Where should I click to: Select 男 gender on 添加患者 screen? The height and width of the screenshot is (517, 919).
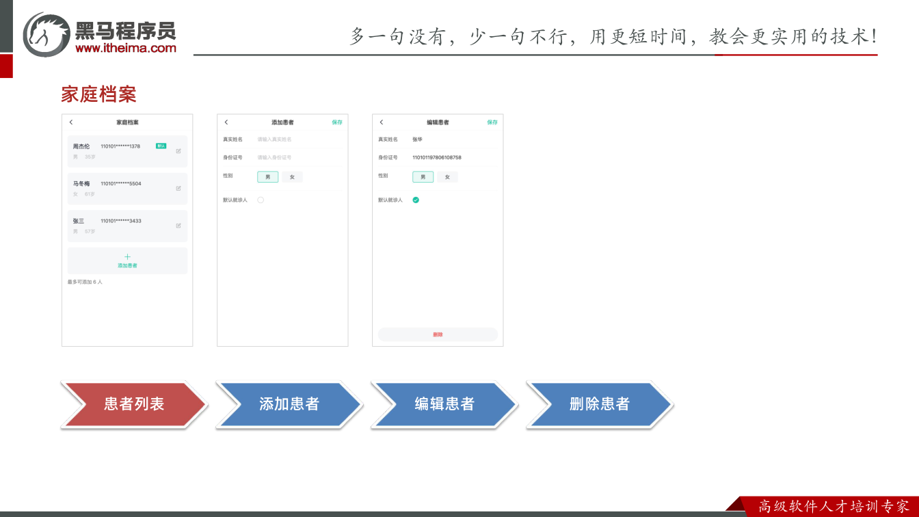tap(267, 177)
